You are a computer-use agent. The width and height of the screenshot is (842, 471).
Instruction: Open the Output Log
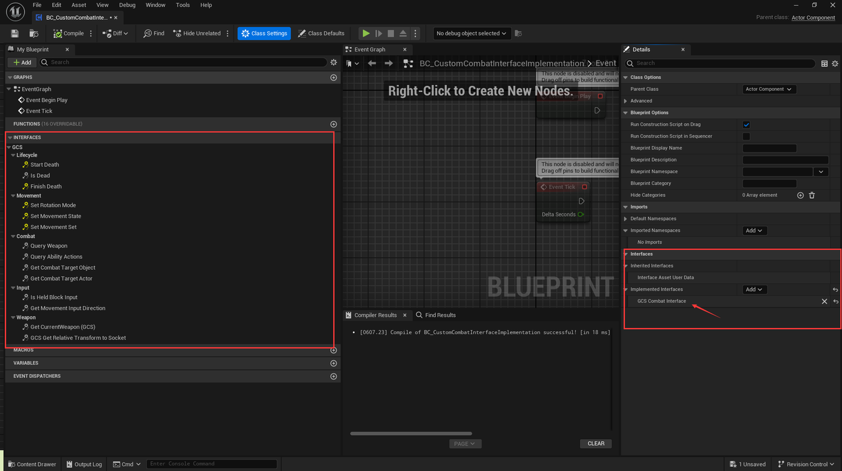point(84,464)
